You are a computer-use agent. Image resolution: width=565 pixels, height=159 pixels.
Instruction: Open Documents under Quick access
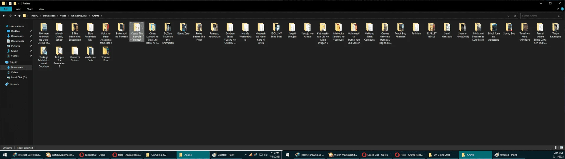click(17, 41)
